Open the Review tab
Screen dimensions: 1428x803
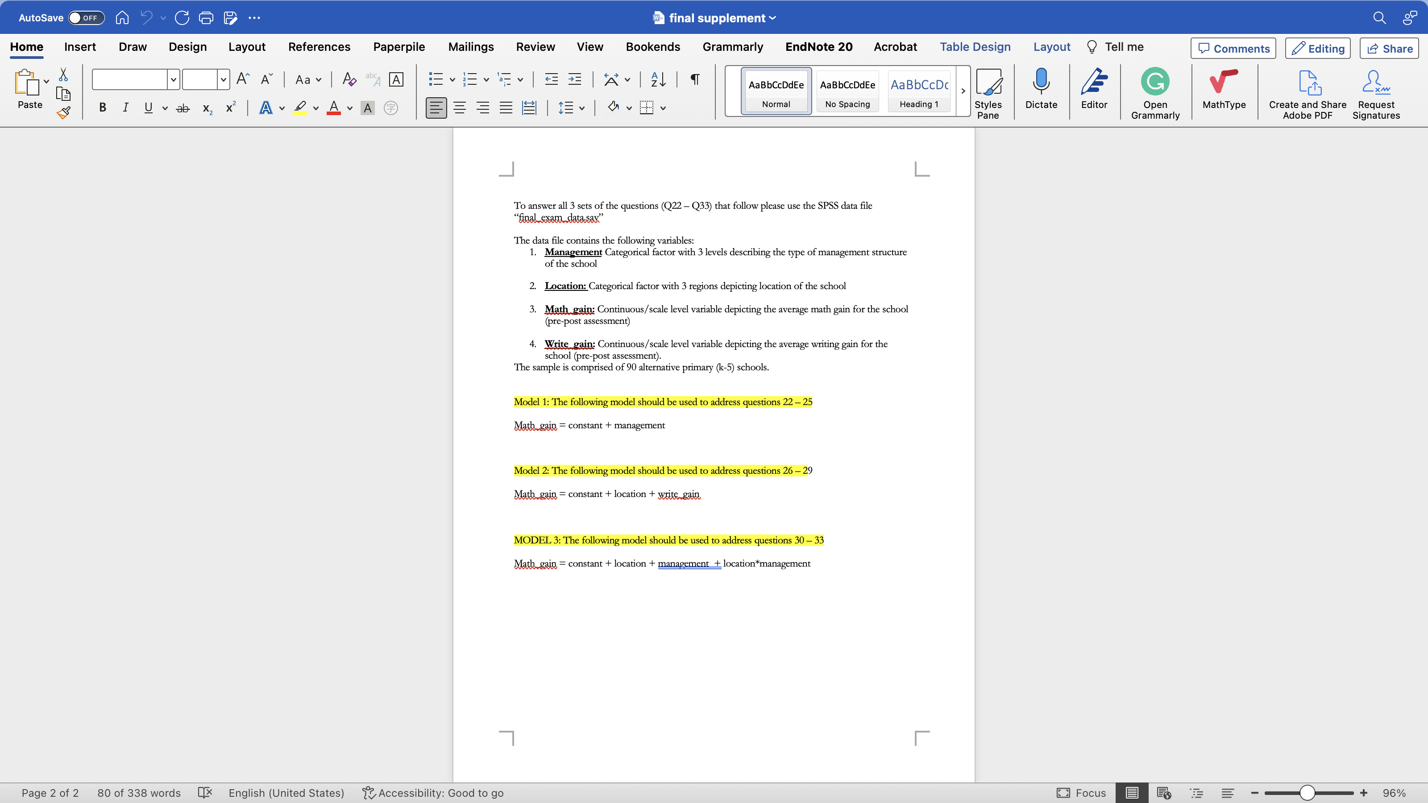(x=535, y=47)
